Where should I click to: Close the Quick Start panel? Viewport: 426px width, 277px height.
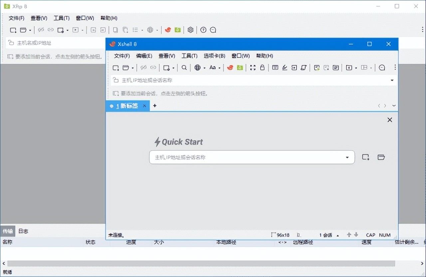(x=390, y=120)
